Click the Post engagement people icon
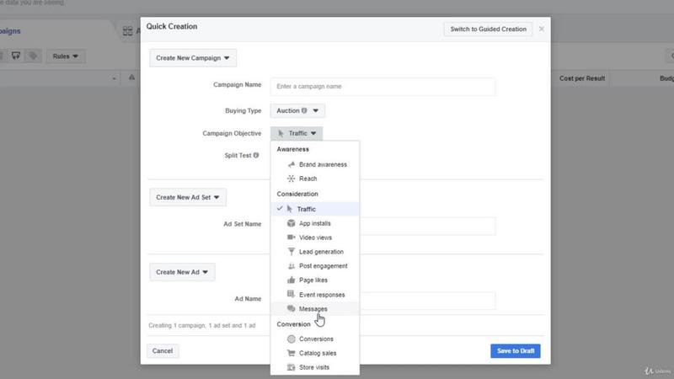 291,265
